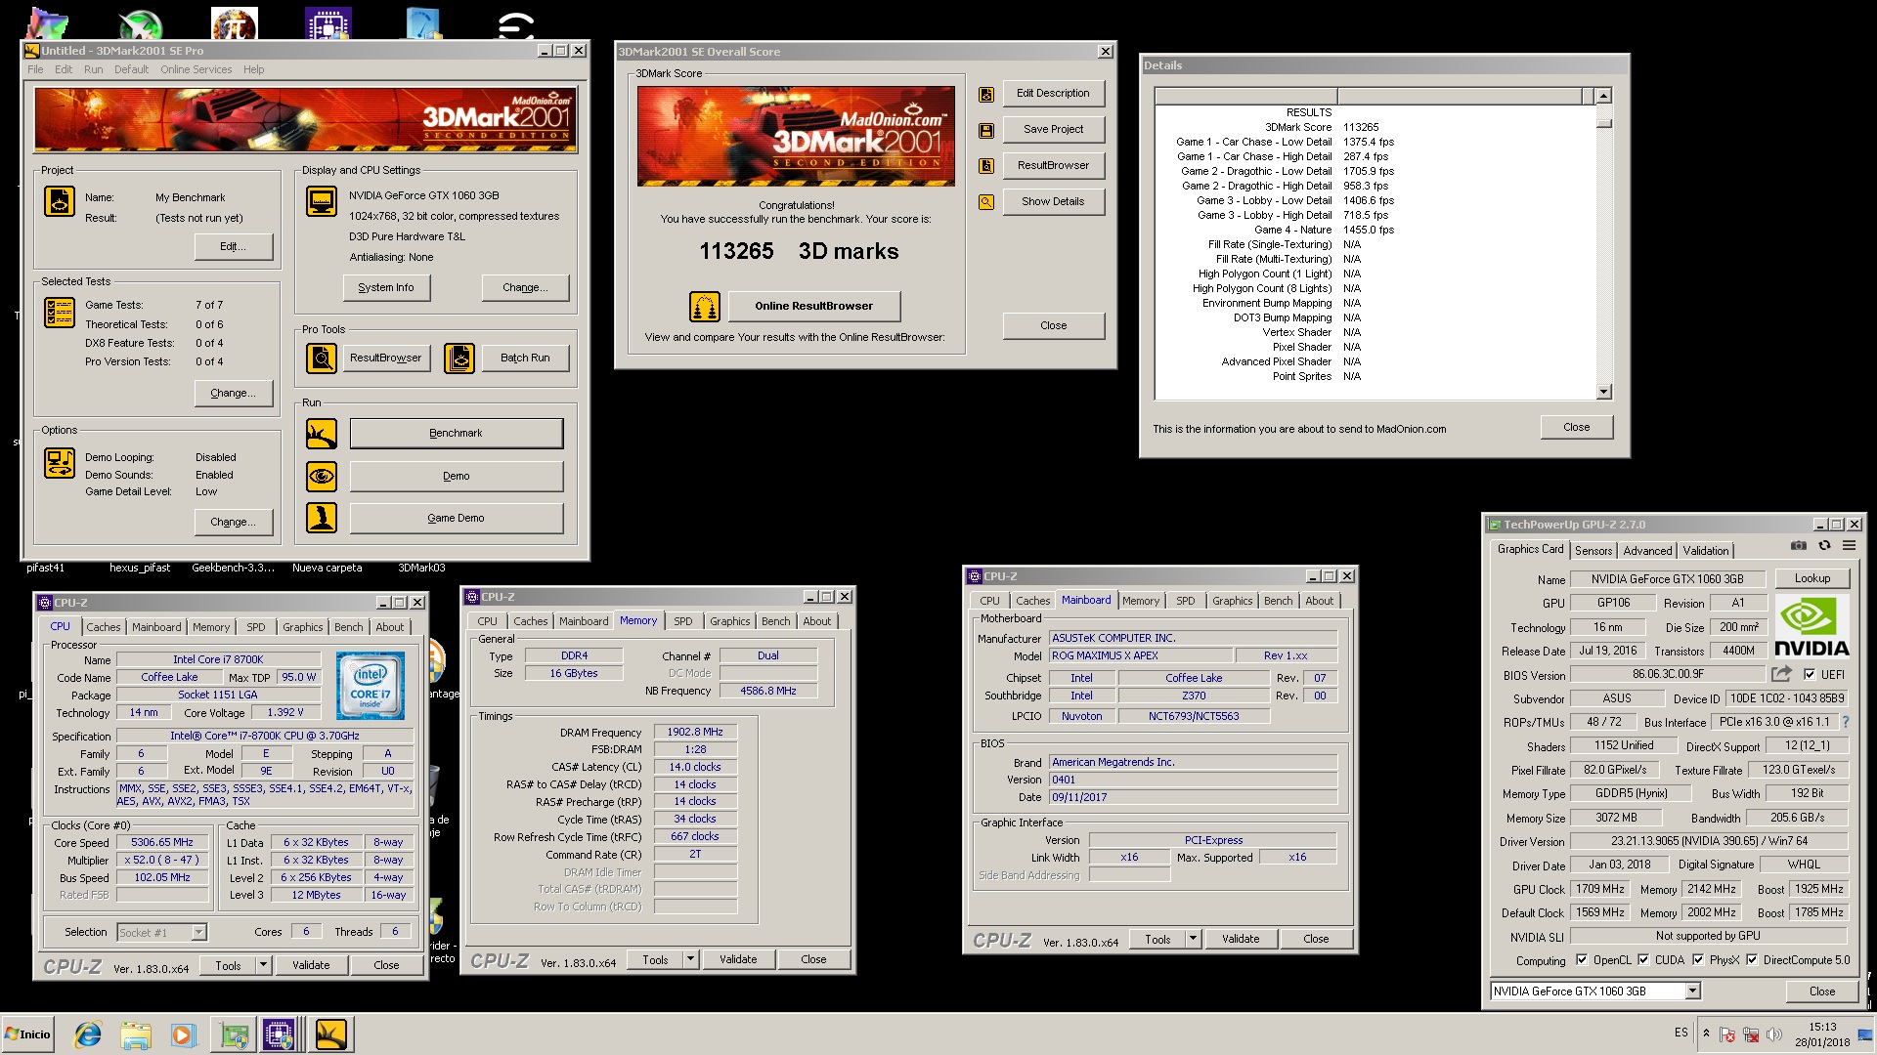Click the icon beside Online ResultBrowser
Viewport: 1877px width, 1055px height.
(705, 307)
